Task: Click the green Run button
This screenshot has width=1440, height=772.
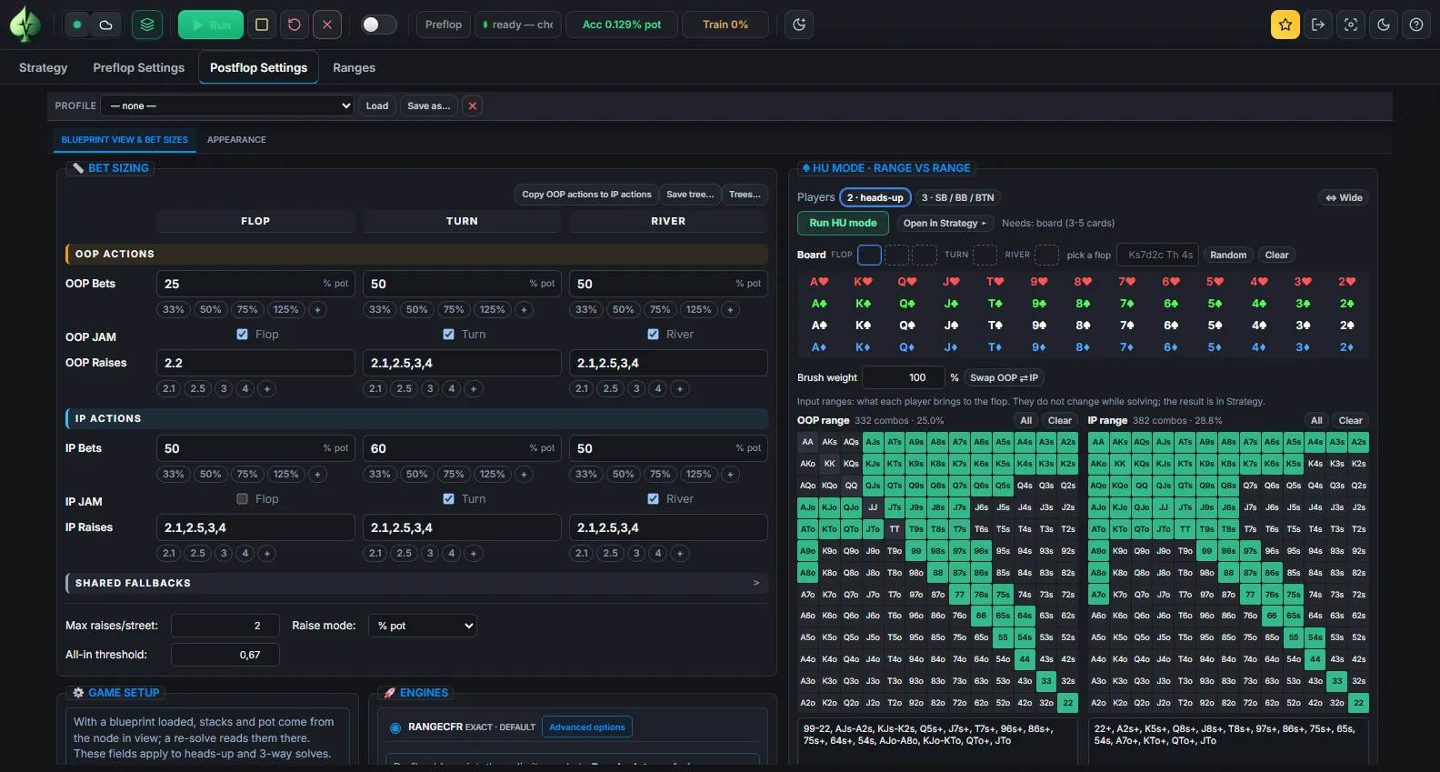Action: point(211,25)
